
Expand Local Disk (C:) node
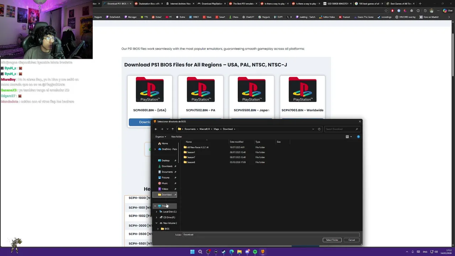(156, 212)
